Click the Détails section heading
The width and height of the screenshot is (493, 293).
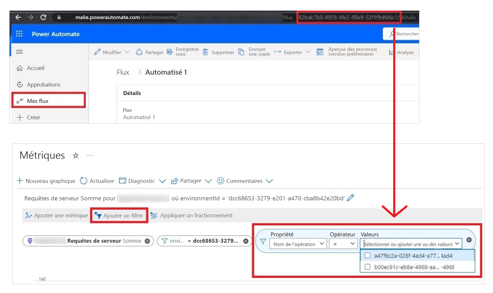coord(132,93)
